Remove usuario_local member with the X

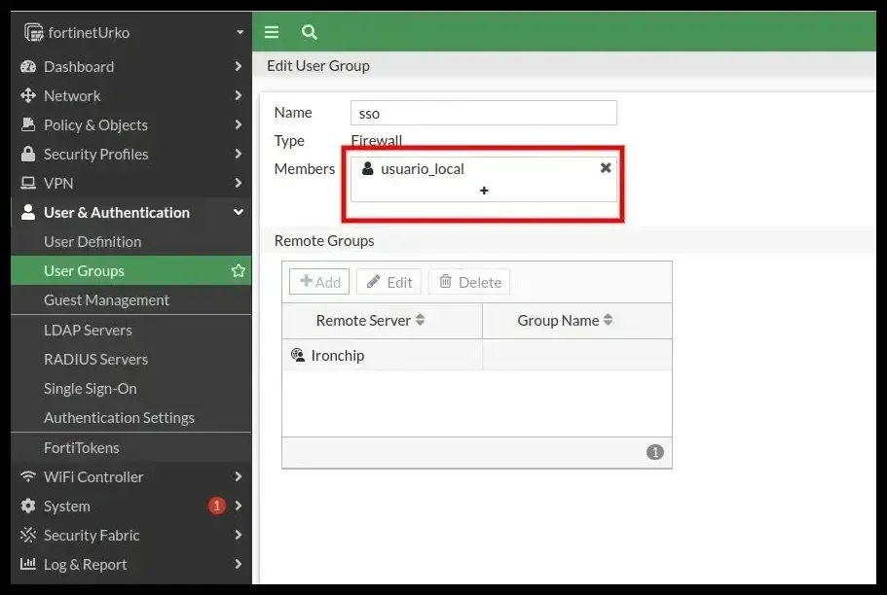(606, 168)
